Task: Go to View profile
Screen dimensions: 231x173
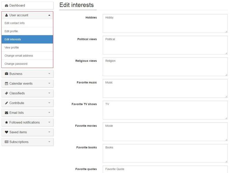Action: point(27,47)
